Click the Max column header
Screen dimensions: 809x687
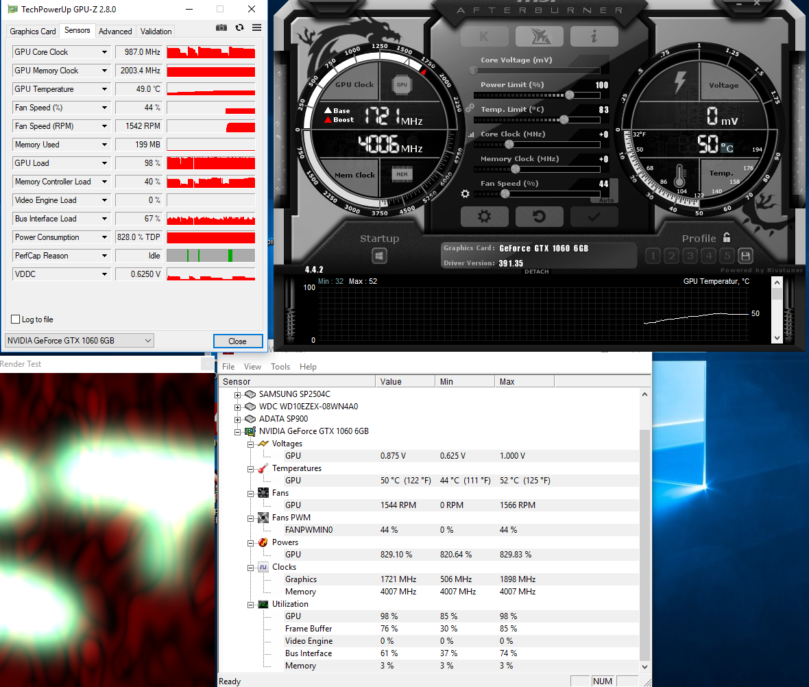click(524, 381)
